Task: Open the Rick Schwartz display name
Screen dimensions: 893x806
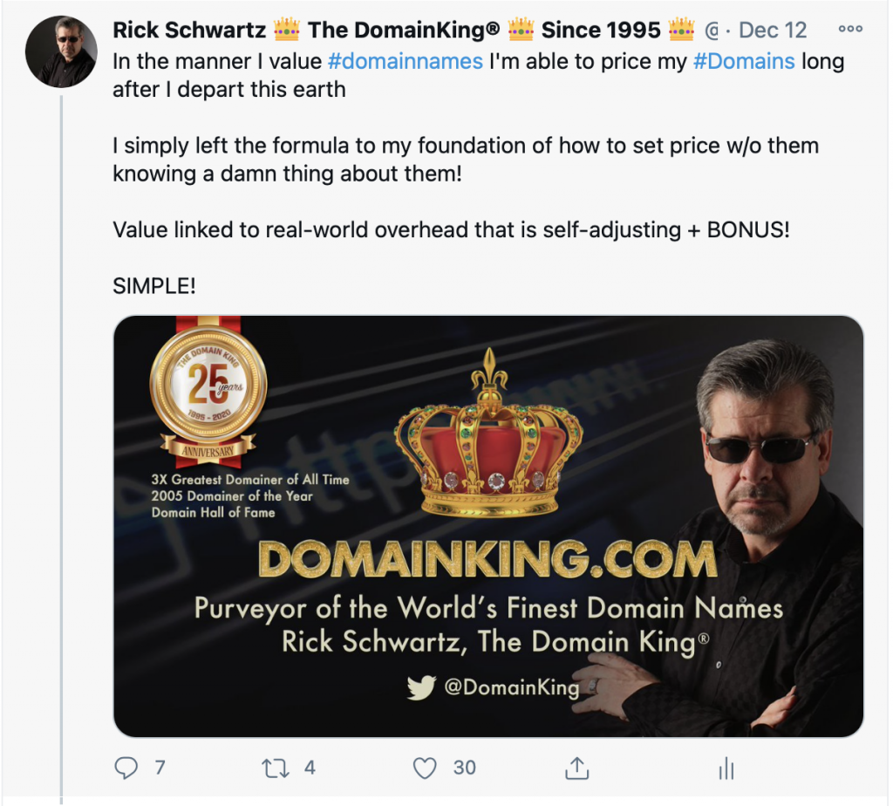Action: click(x=189, y=30)
